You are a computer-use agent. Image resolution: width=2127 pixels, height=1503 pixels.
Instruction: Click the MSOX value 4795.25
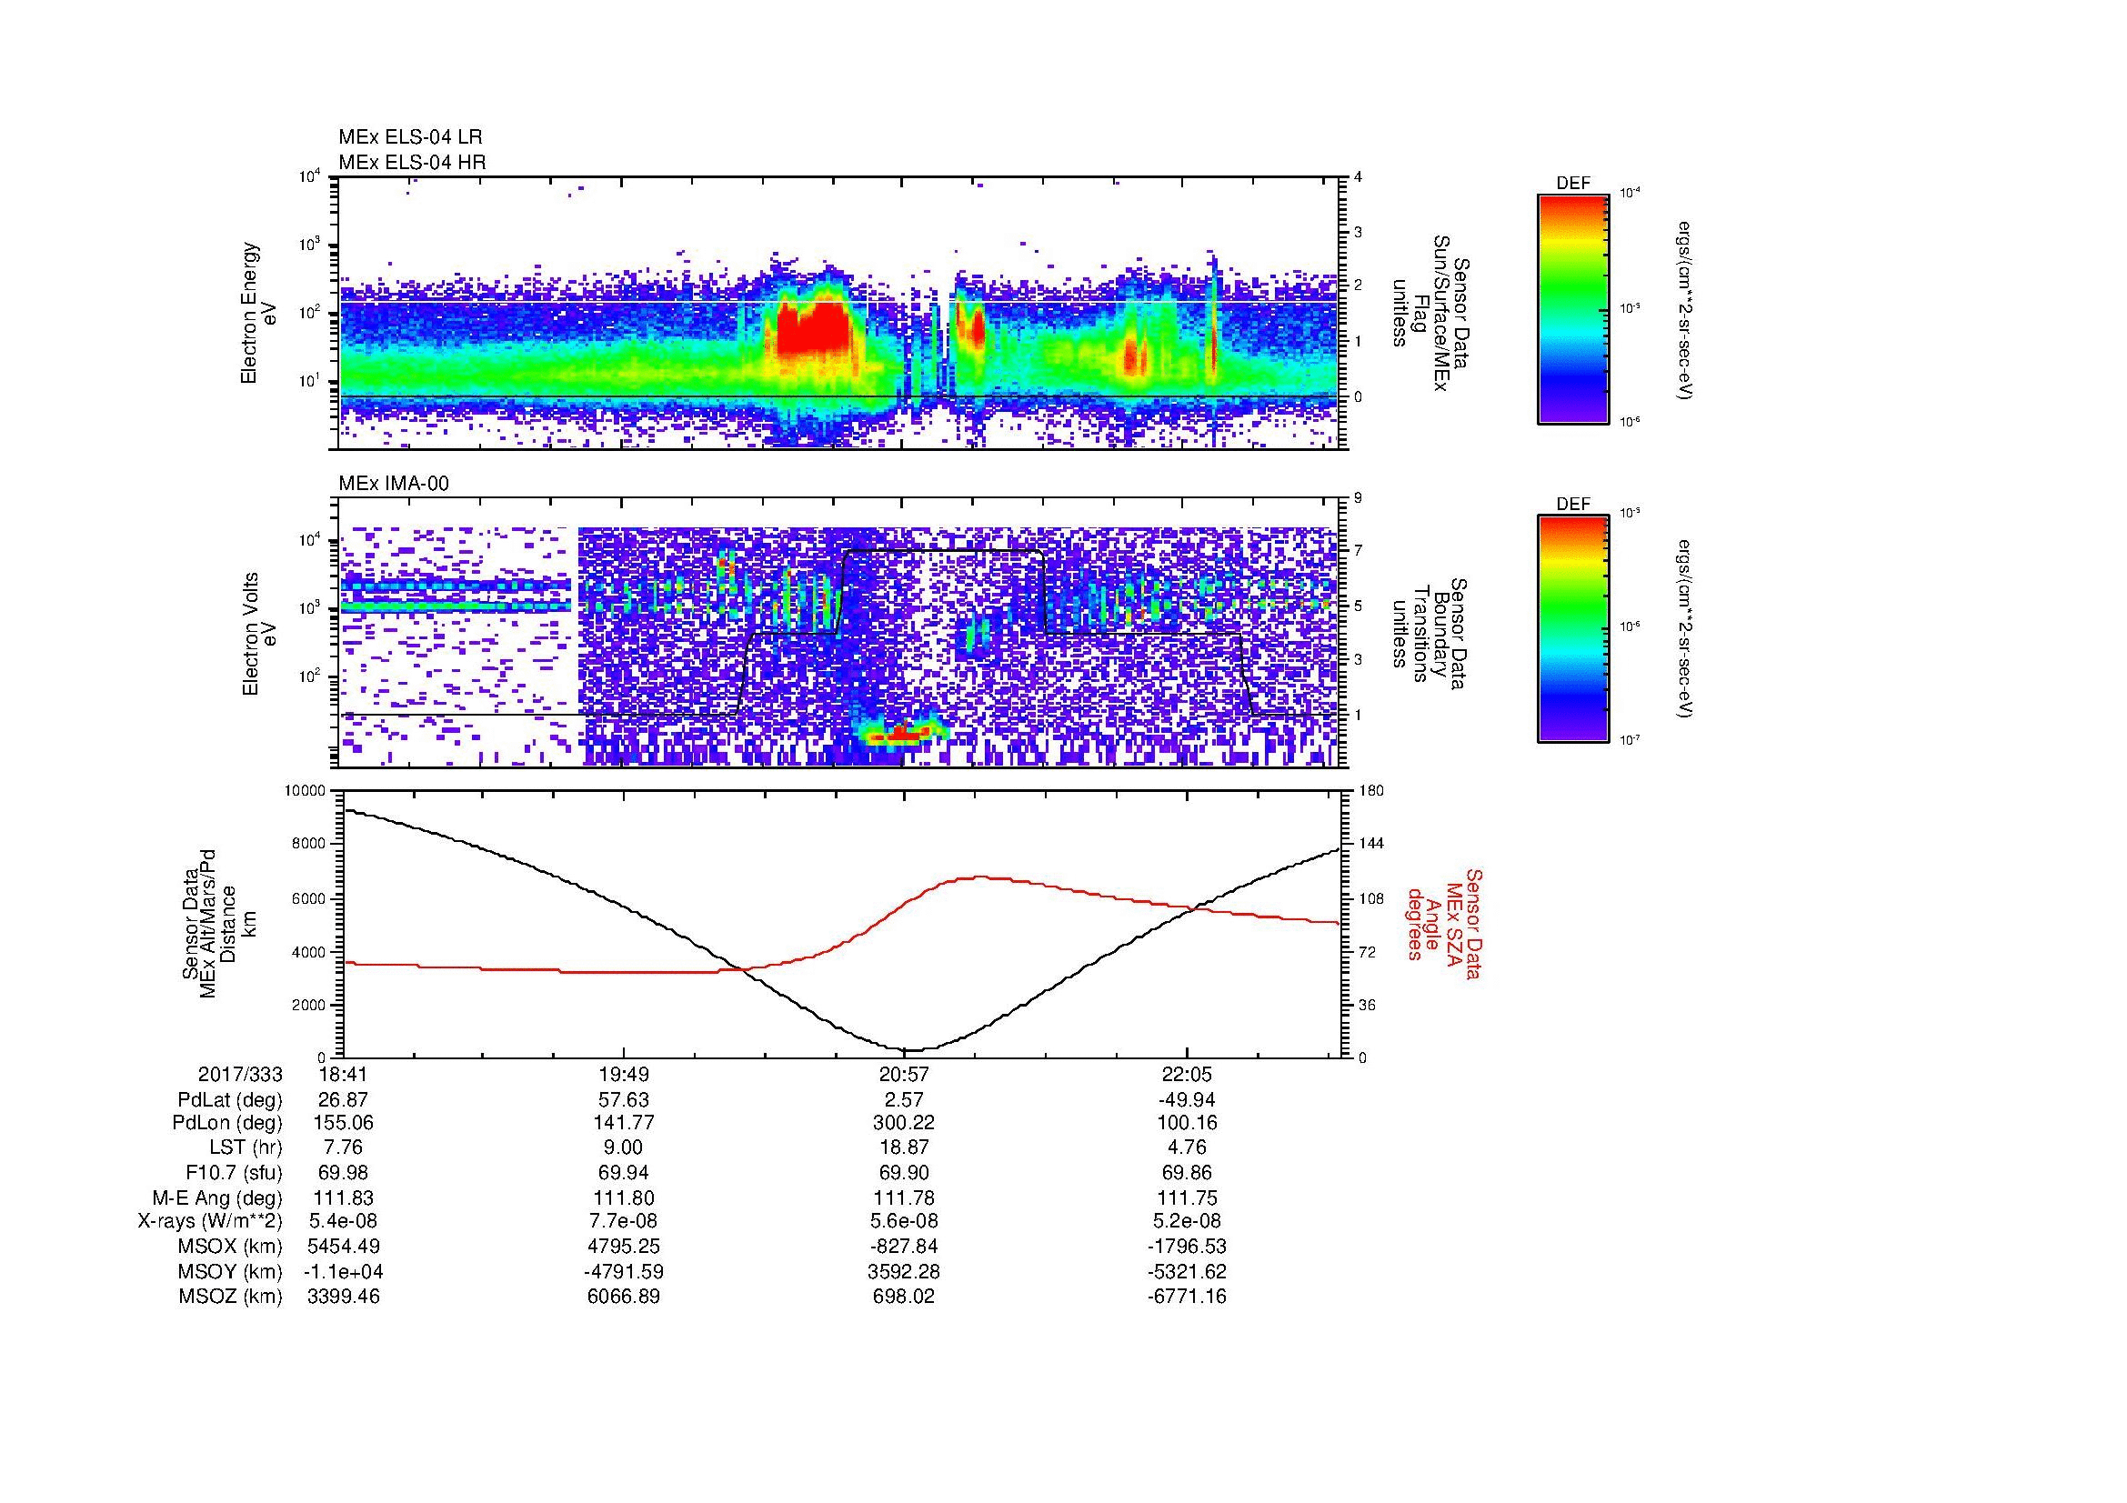(x=625, y=1247)
